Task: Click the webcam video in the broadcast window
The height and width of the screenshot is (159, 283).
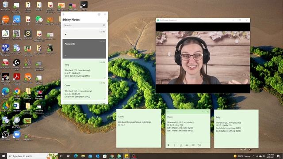Action: tap(203, 58)
